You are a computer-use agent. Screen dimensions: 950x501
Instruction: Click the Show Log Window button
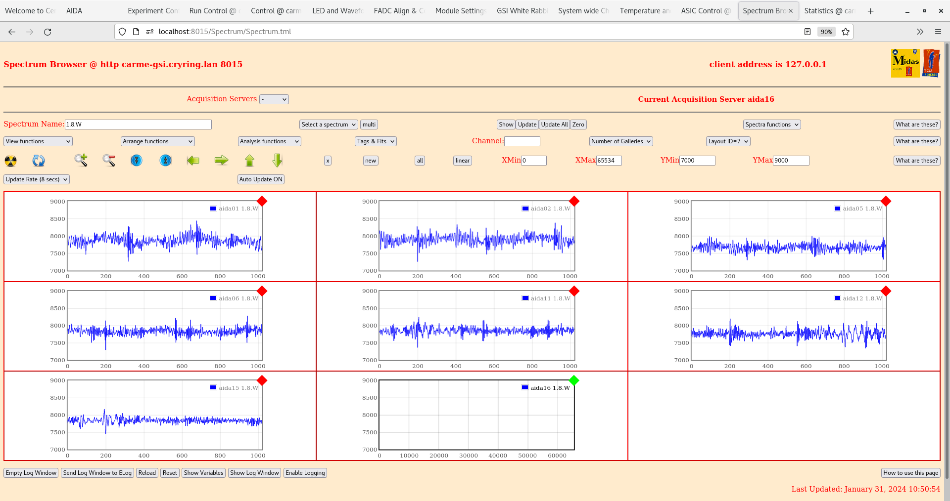click(x=254, y=473)
